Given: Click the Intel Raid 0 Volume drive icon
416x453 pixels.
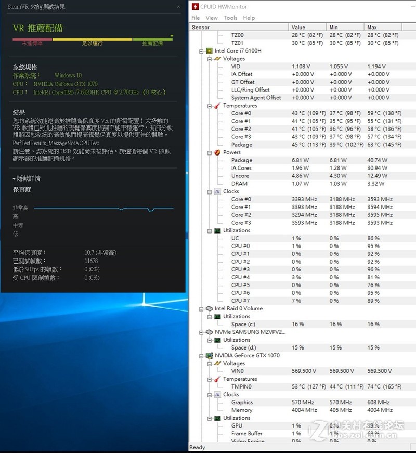Looking at the screenshot, I should coord(209,308).
